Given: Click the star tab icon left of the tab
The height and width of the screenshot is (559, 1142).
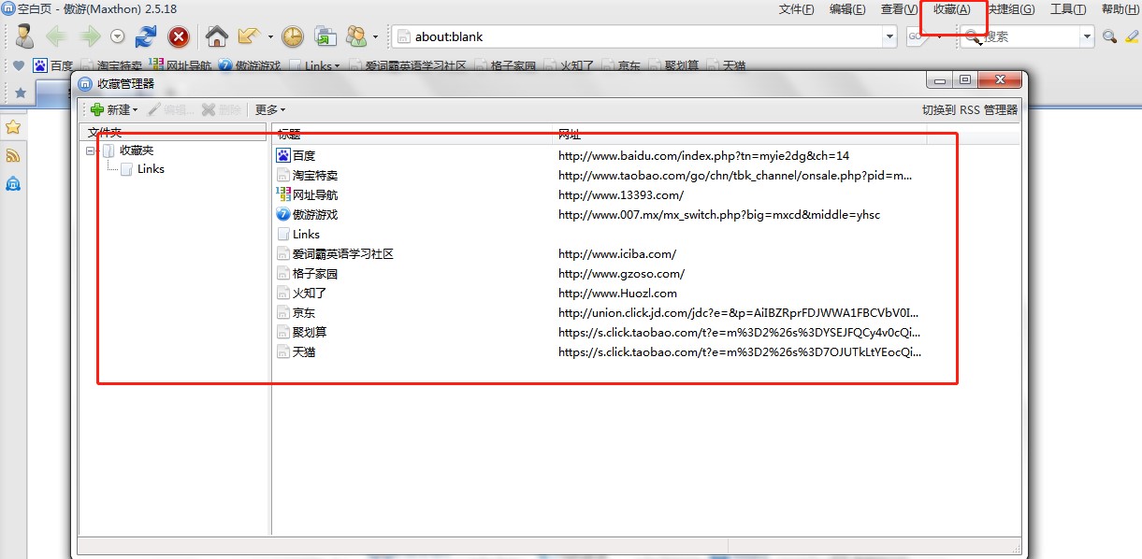Looking at the screenshot, I should click(x=20, y=93).
